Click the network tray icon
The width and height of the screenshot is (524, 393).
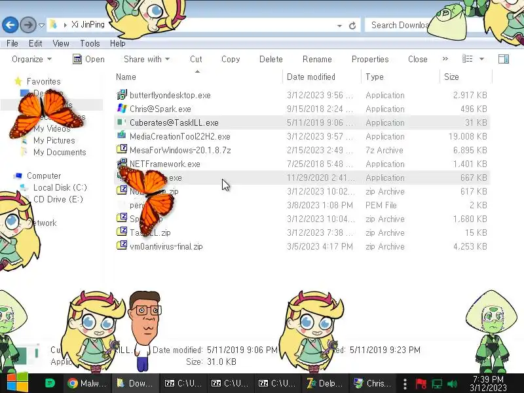tap(436, 384)
